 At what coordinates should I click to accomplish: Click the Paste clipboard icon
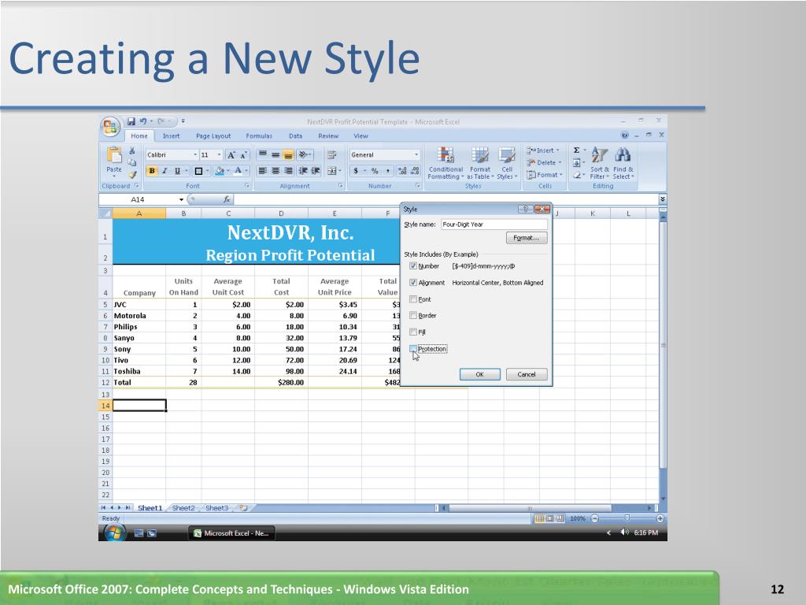114,154
